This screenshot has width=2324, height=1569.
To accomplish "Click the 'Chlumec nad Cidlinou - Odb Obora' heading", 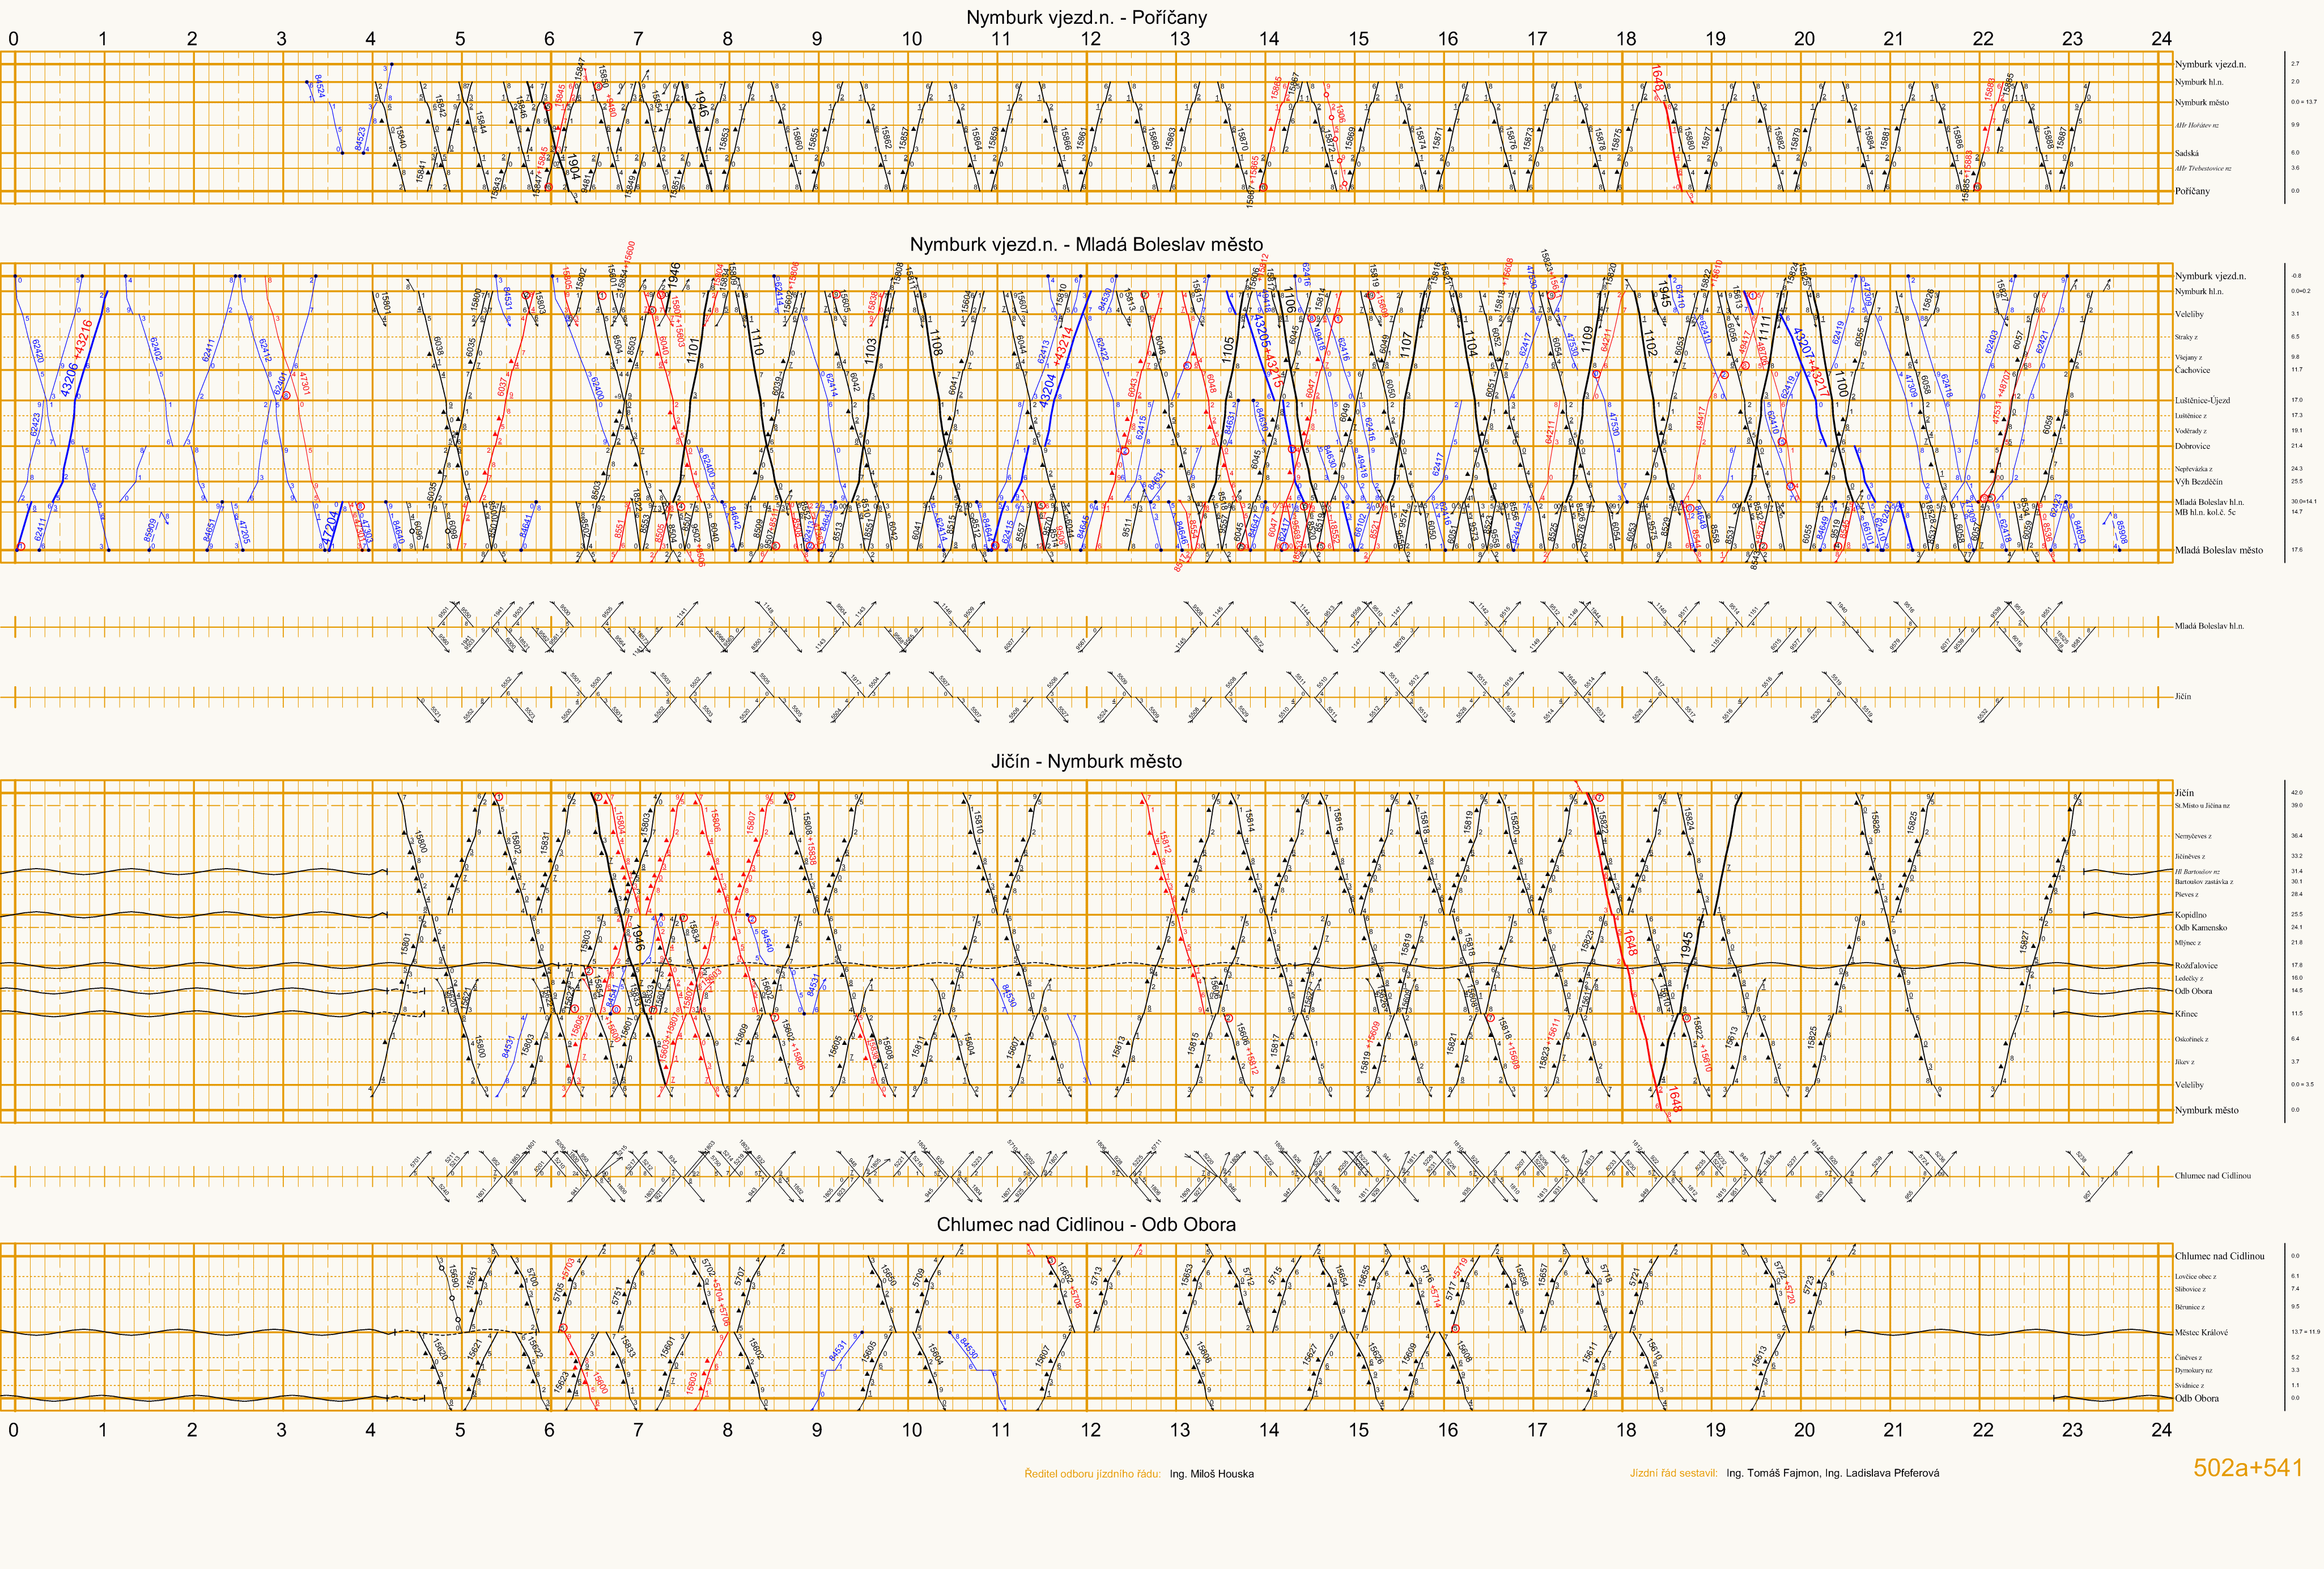I will pyautogui.click(x=1086, y=1224).
